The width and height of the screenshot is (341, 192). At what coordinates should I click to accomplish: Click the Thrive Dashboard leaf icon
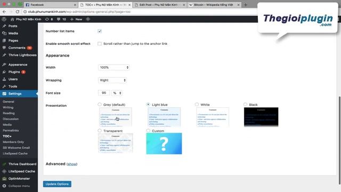4,164
